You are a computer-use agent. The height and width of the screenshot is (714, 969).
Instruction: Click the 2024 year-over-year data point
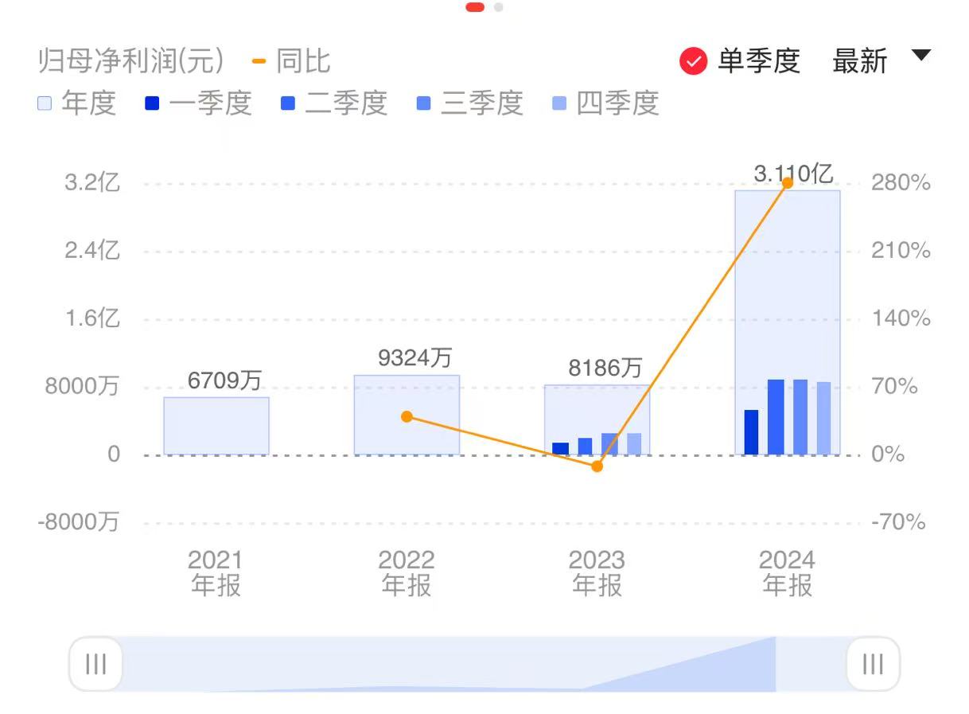[788, 183]
